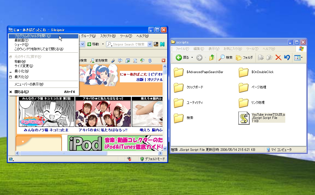Open the $AdvancedPageSearchBar folder
The height and width of the screenshot is (195, 315).
[199, 72]
